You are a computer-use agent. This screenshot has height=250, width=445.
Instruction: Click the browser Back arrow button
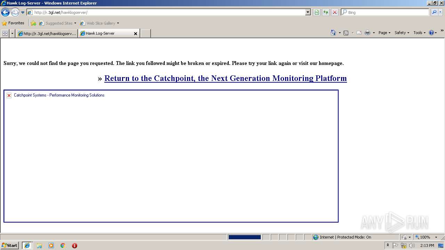point(5,12)
